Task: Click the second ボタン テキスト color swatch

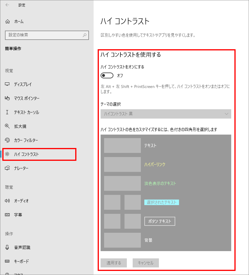Action: coord(132,221)
